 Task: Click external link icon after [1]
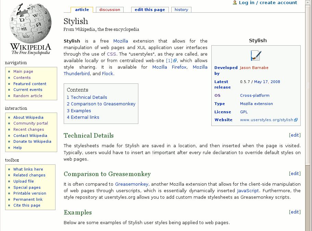coord(175,61)
